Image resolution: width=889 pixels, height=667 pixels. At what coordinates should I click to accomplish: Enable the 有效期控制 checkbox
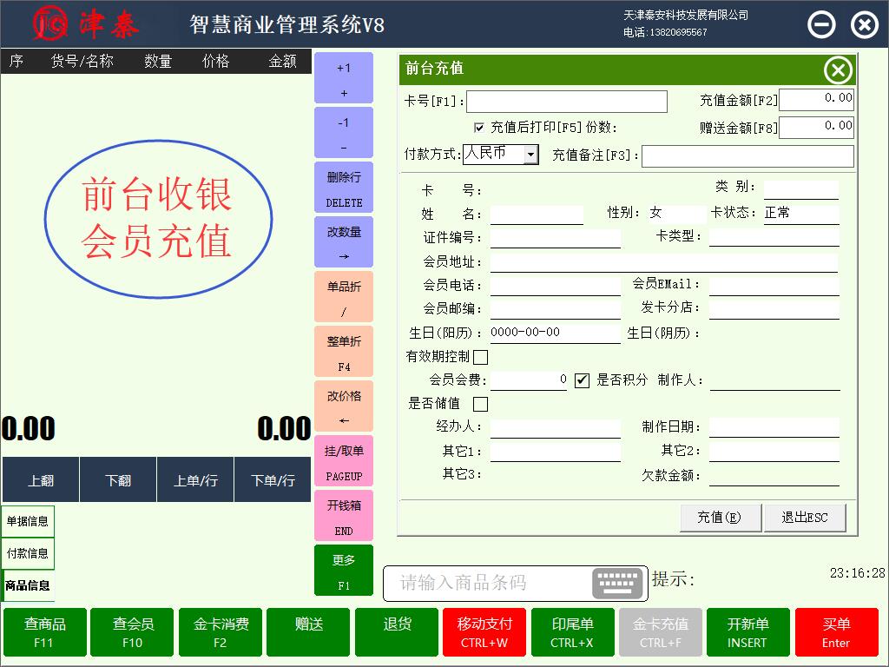(x=480, y=357)
